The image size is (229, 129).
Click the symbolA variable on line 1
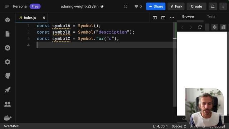point(61,26)
